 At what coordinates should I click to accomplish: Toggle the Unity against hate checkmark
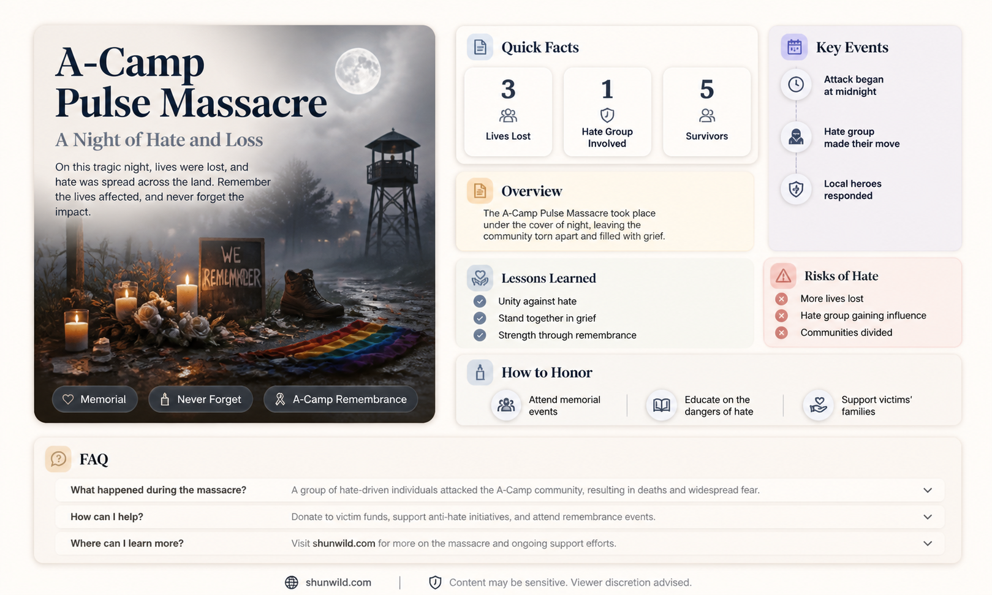tap(480, 301)
